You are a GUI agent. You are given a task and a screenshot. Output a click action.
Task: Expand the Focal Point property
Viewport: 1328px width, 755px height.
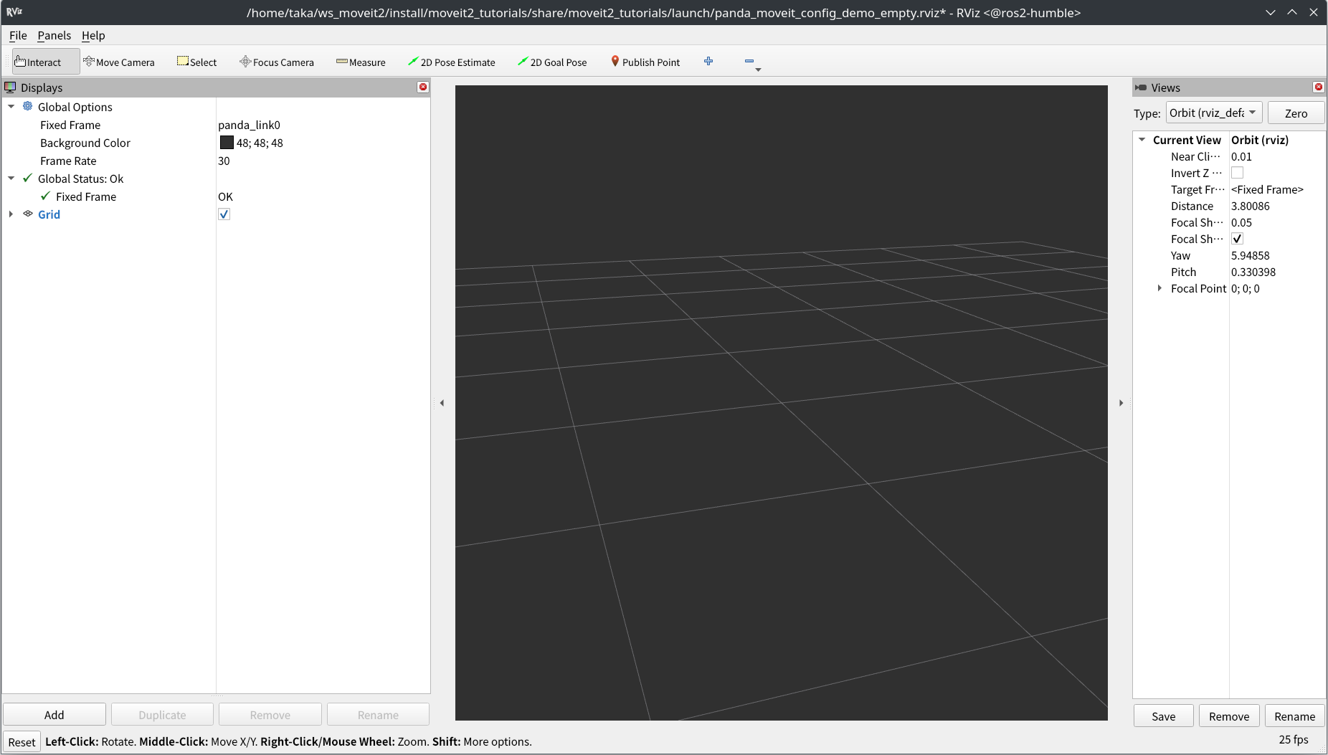(x=1159, y=288)
